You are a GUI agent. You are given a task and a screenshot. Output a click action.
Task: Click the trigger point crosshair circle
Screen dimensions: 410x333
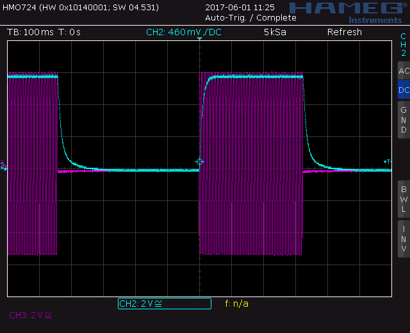click(x=199, y=162)
